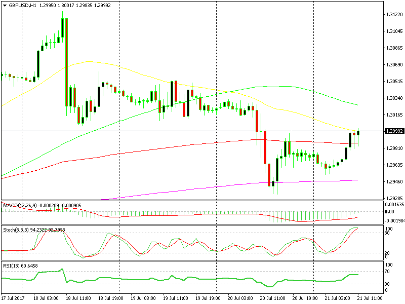The image size is (405, 304).
Task: Click the 1.29460 price axis label
Action: (x=394, y=182)
